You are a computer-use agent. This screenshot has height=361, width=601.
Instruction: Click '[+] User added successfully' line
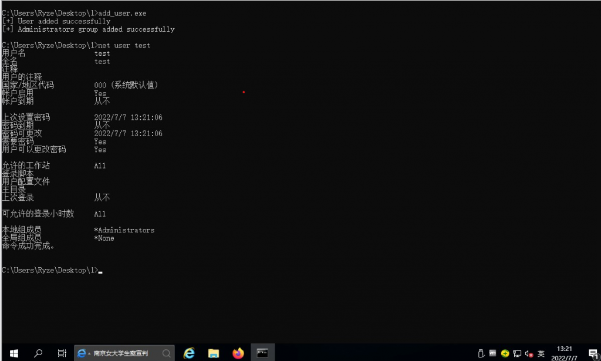(56, 22)
